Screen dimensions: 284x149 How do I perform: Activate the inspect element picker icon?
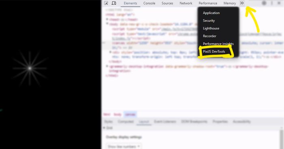[106, 3]
